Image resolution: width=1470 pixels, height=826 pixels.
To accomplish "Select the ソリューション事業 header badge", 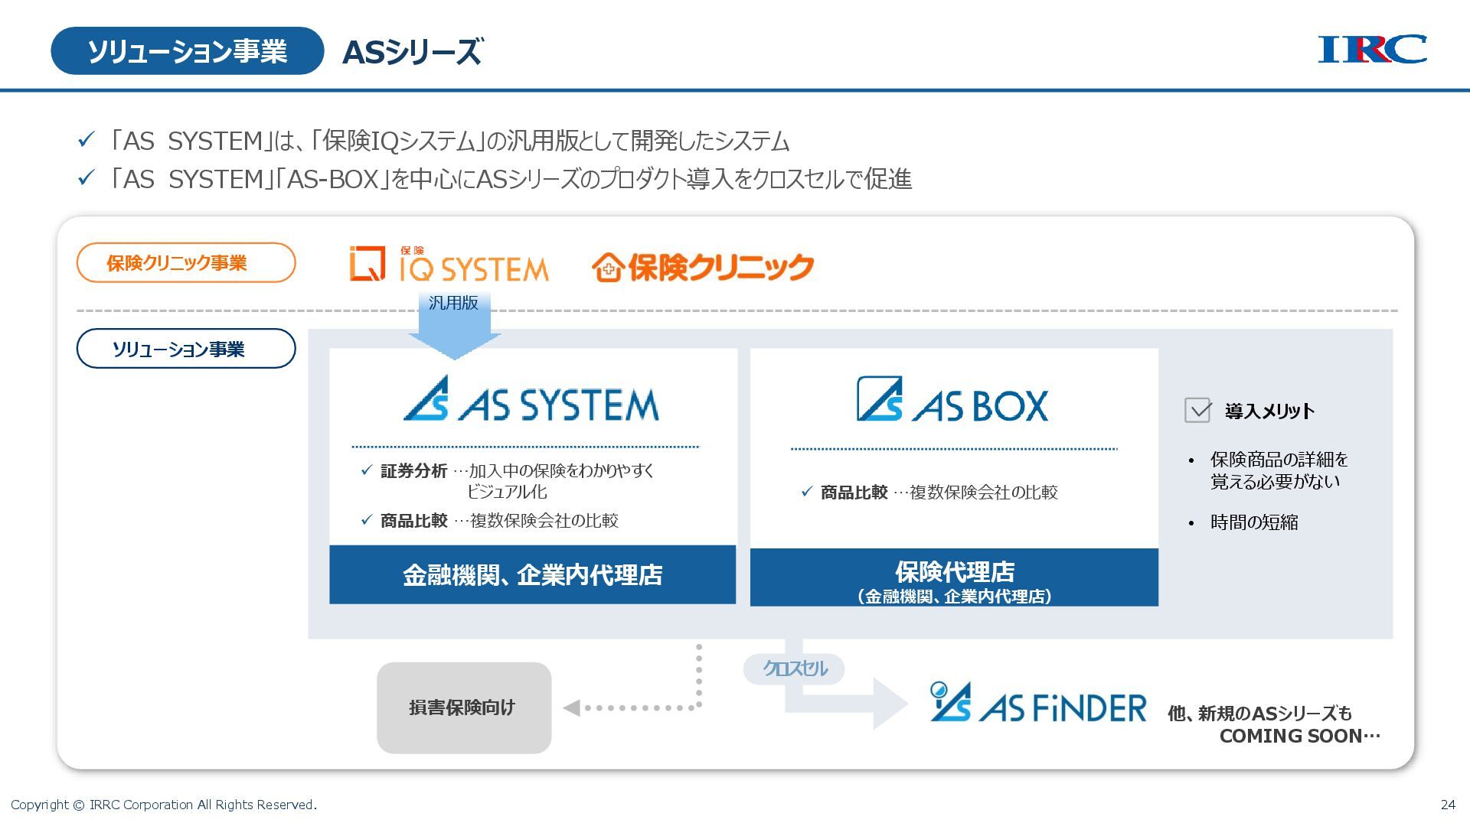I will (x=188, y=51).
